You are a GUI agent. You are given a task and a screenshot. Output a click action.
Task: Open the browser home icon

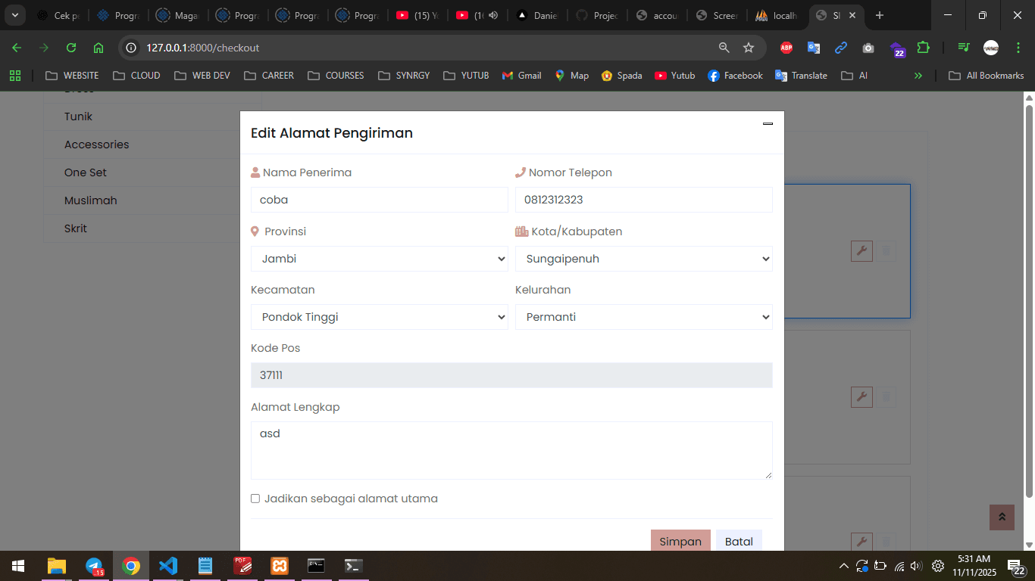pos(98,47)
